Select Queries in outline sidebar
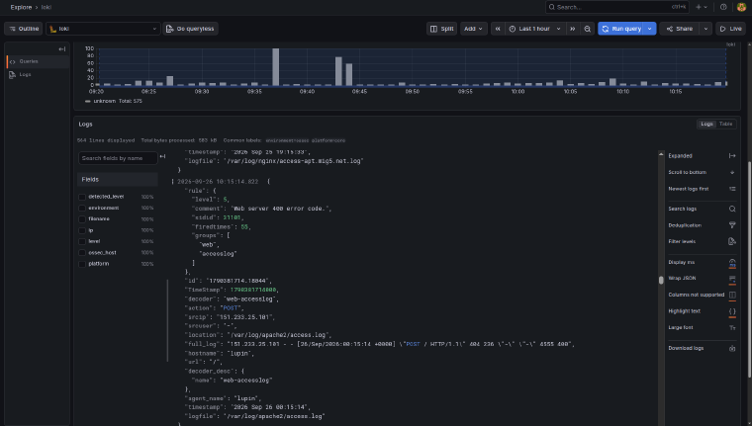Viewport: 752px width, 426px height. click(38, 61)
